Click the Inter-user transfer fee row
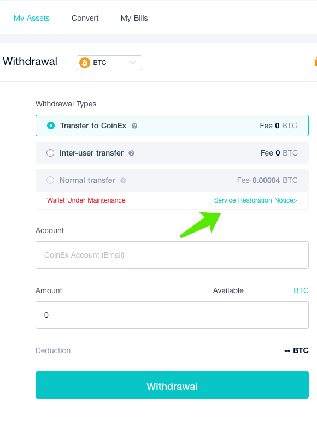Image resolution: width=317 pixels, height=422 pixels. 172,153
